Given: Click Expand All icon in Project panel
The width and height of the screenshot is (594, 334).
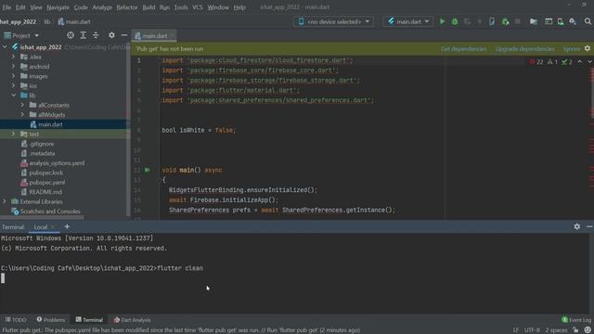Looking at the screenshot, I should pos(83,35).
